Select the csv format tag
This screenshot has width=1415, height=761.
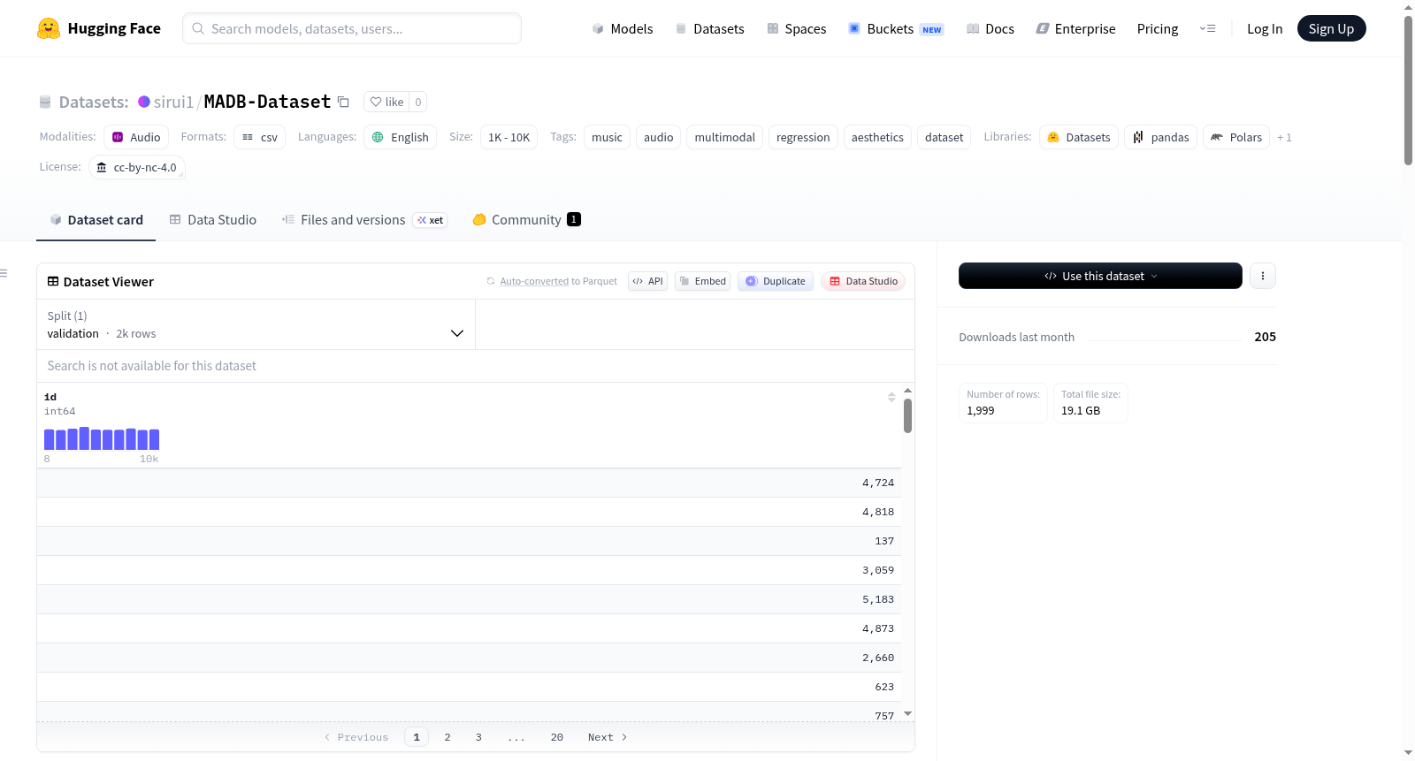point(260,137)
